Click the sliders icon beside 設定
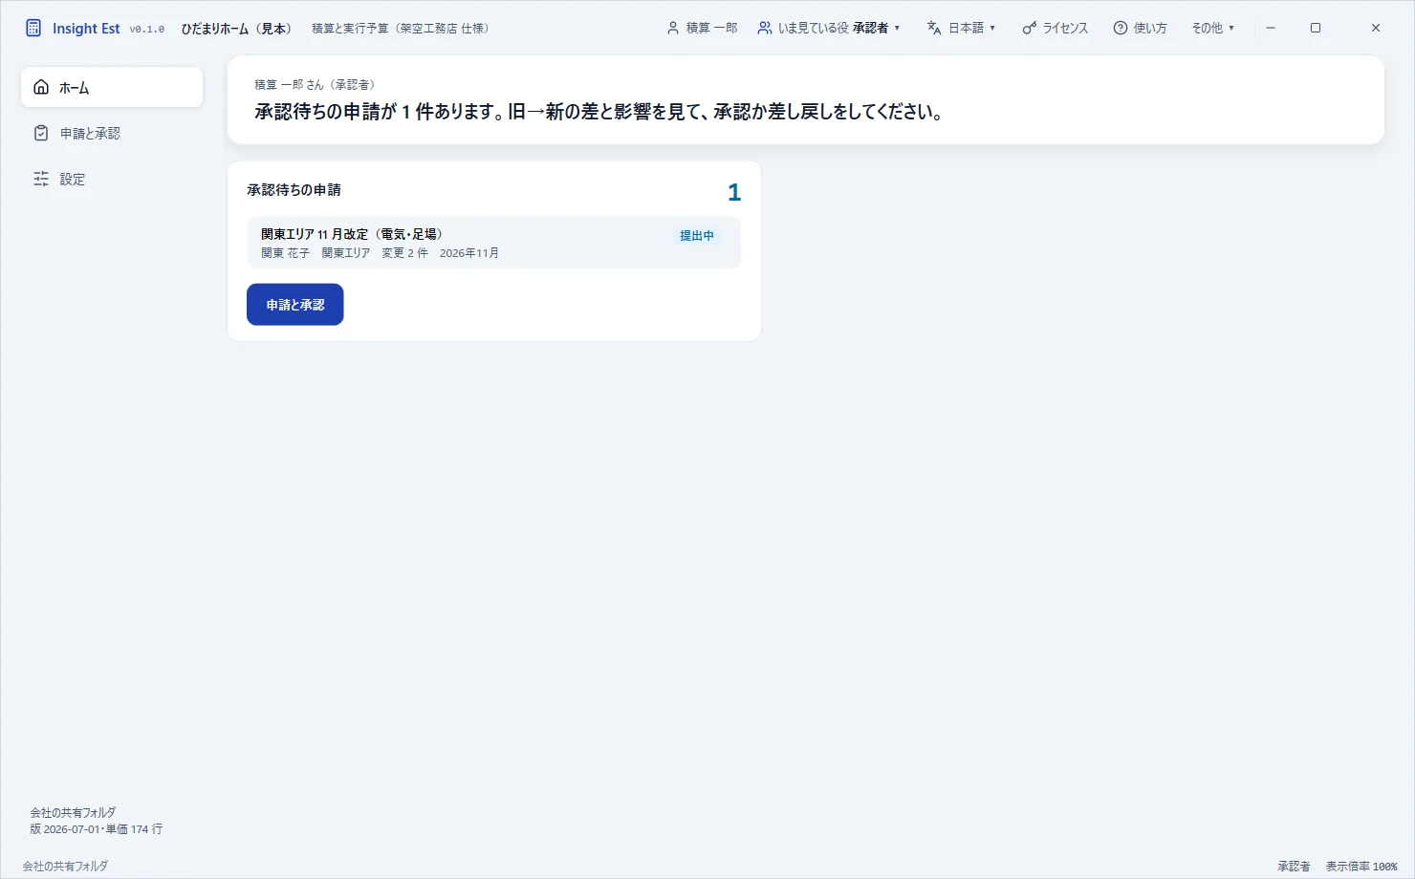 (41, 179)
